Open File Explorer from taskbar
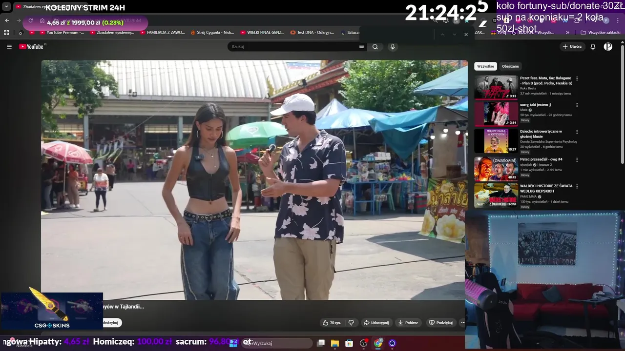This screenshot has width=625, height=351. click(x=335, y=343)
